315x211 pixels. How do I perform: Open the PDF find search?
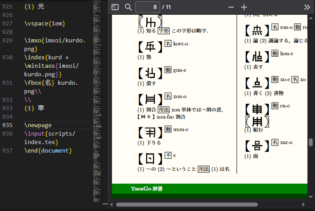click(x=128, y=7)
